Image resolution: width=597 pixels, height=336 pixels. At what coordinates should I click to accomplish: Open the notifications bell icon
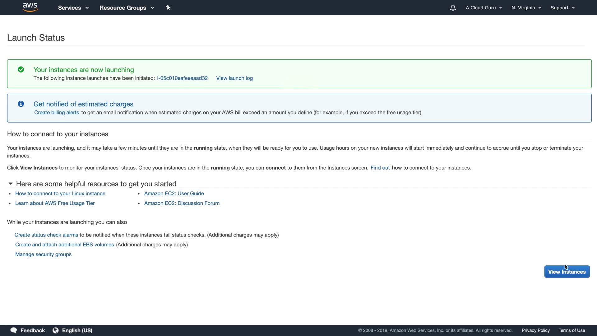(x=453, y=8)
